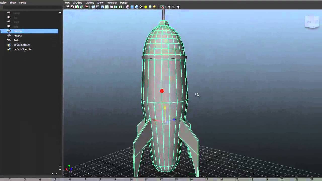Click the pale green shadows sphere icon

click(x=150, y=7)
